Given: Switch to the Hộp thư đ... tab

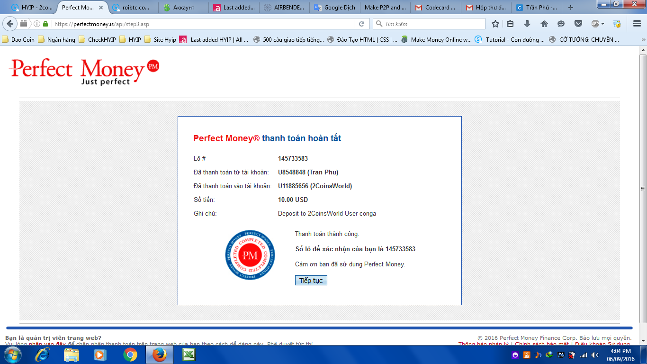Looking at the screenshot, I should 486,8.
